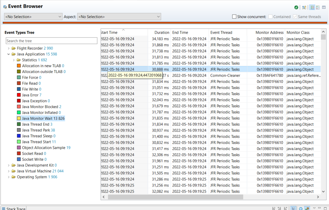Click the table view icon at top right
Viewport: 329px width, 210px height.
click(324, 7)
